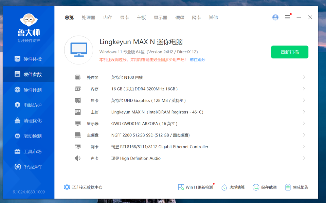326x203 pixels.
Task: Go to 硬件评测 section
Action: (x=29, y=90)
